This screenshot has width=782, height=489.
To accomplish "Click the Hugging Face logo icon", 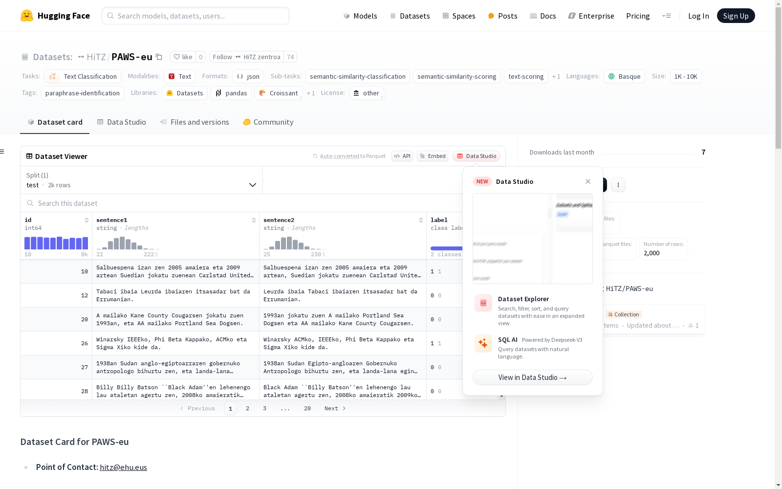I will point(27,16).
